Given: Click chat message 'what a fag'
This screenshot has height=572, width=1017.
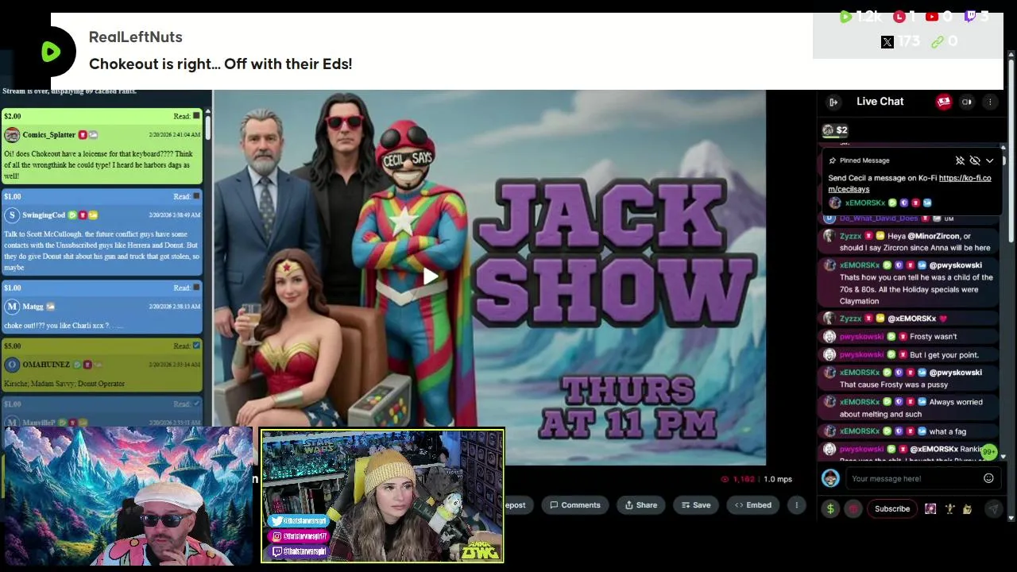Looking at the screenshot, I should point(948,431).
